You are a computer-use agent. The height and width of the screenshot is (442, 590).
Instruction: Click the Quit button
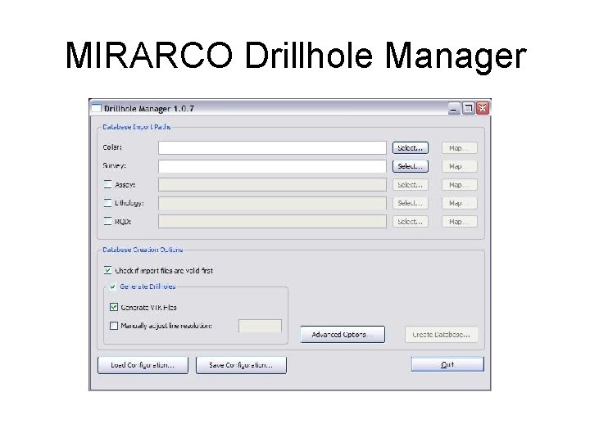tap(447, 364)
